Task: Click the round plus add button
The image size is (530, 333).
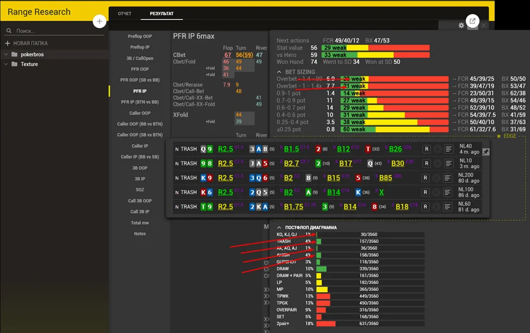Action: tap(100, 21)
